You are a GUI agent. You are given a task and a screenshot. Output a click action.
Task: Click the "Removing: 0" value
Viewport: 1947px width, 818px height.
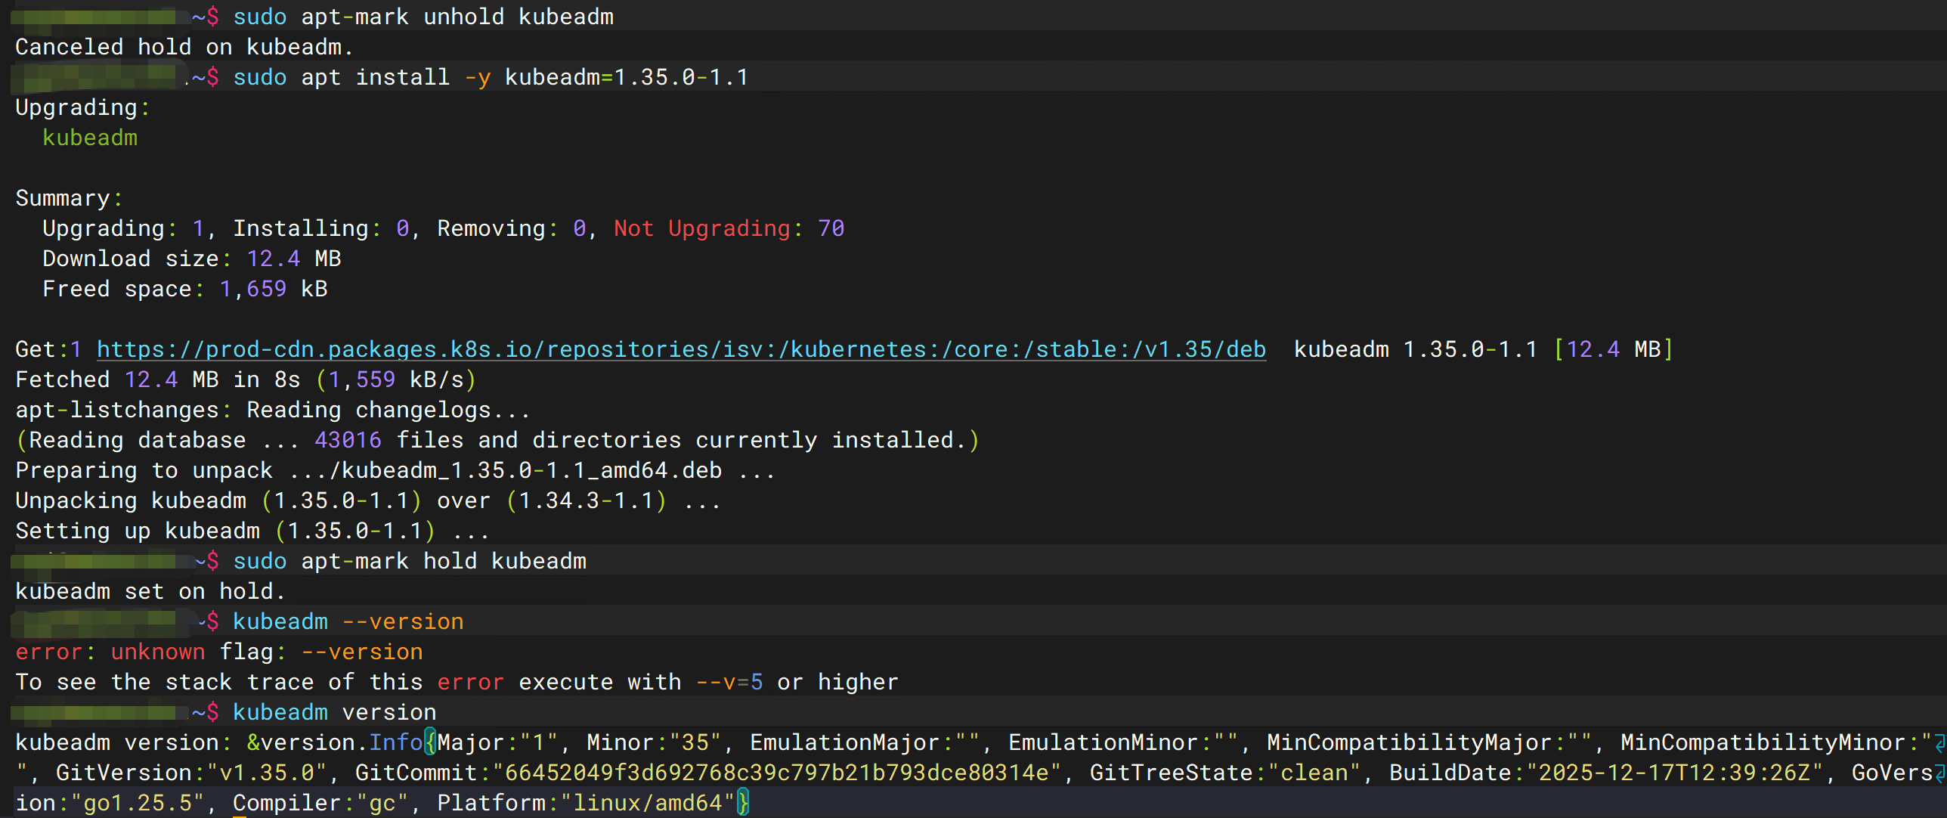pyautogui.click(x=512, y=228)
